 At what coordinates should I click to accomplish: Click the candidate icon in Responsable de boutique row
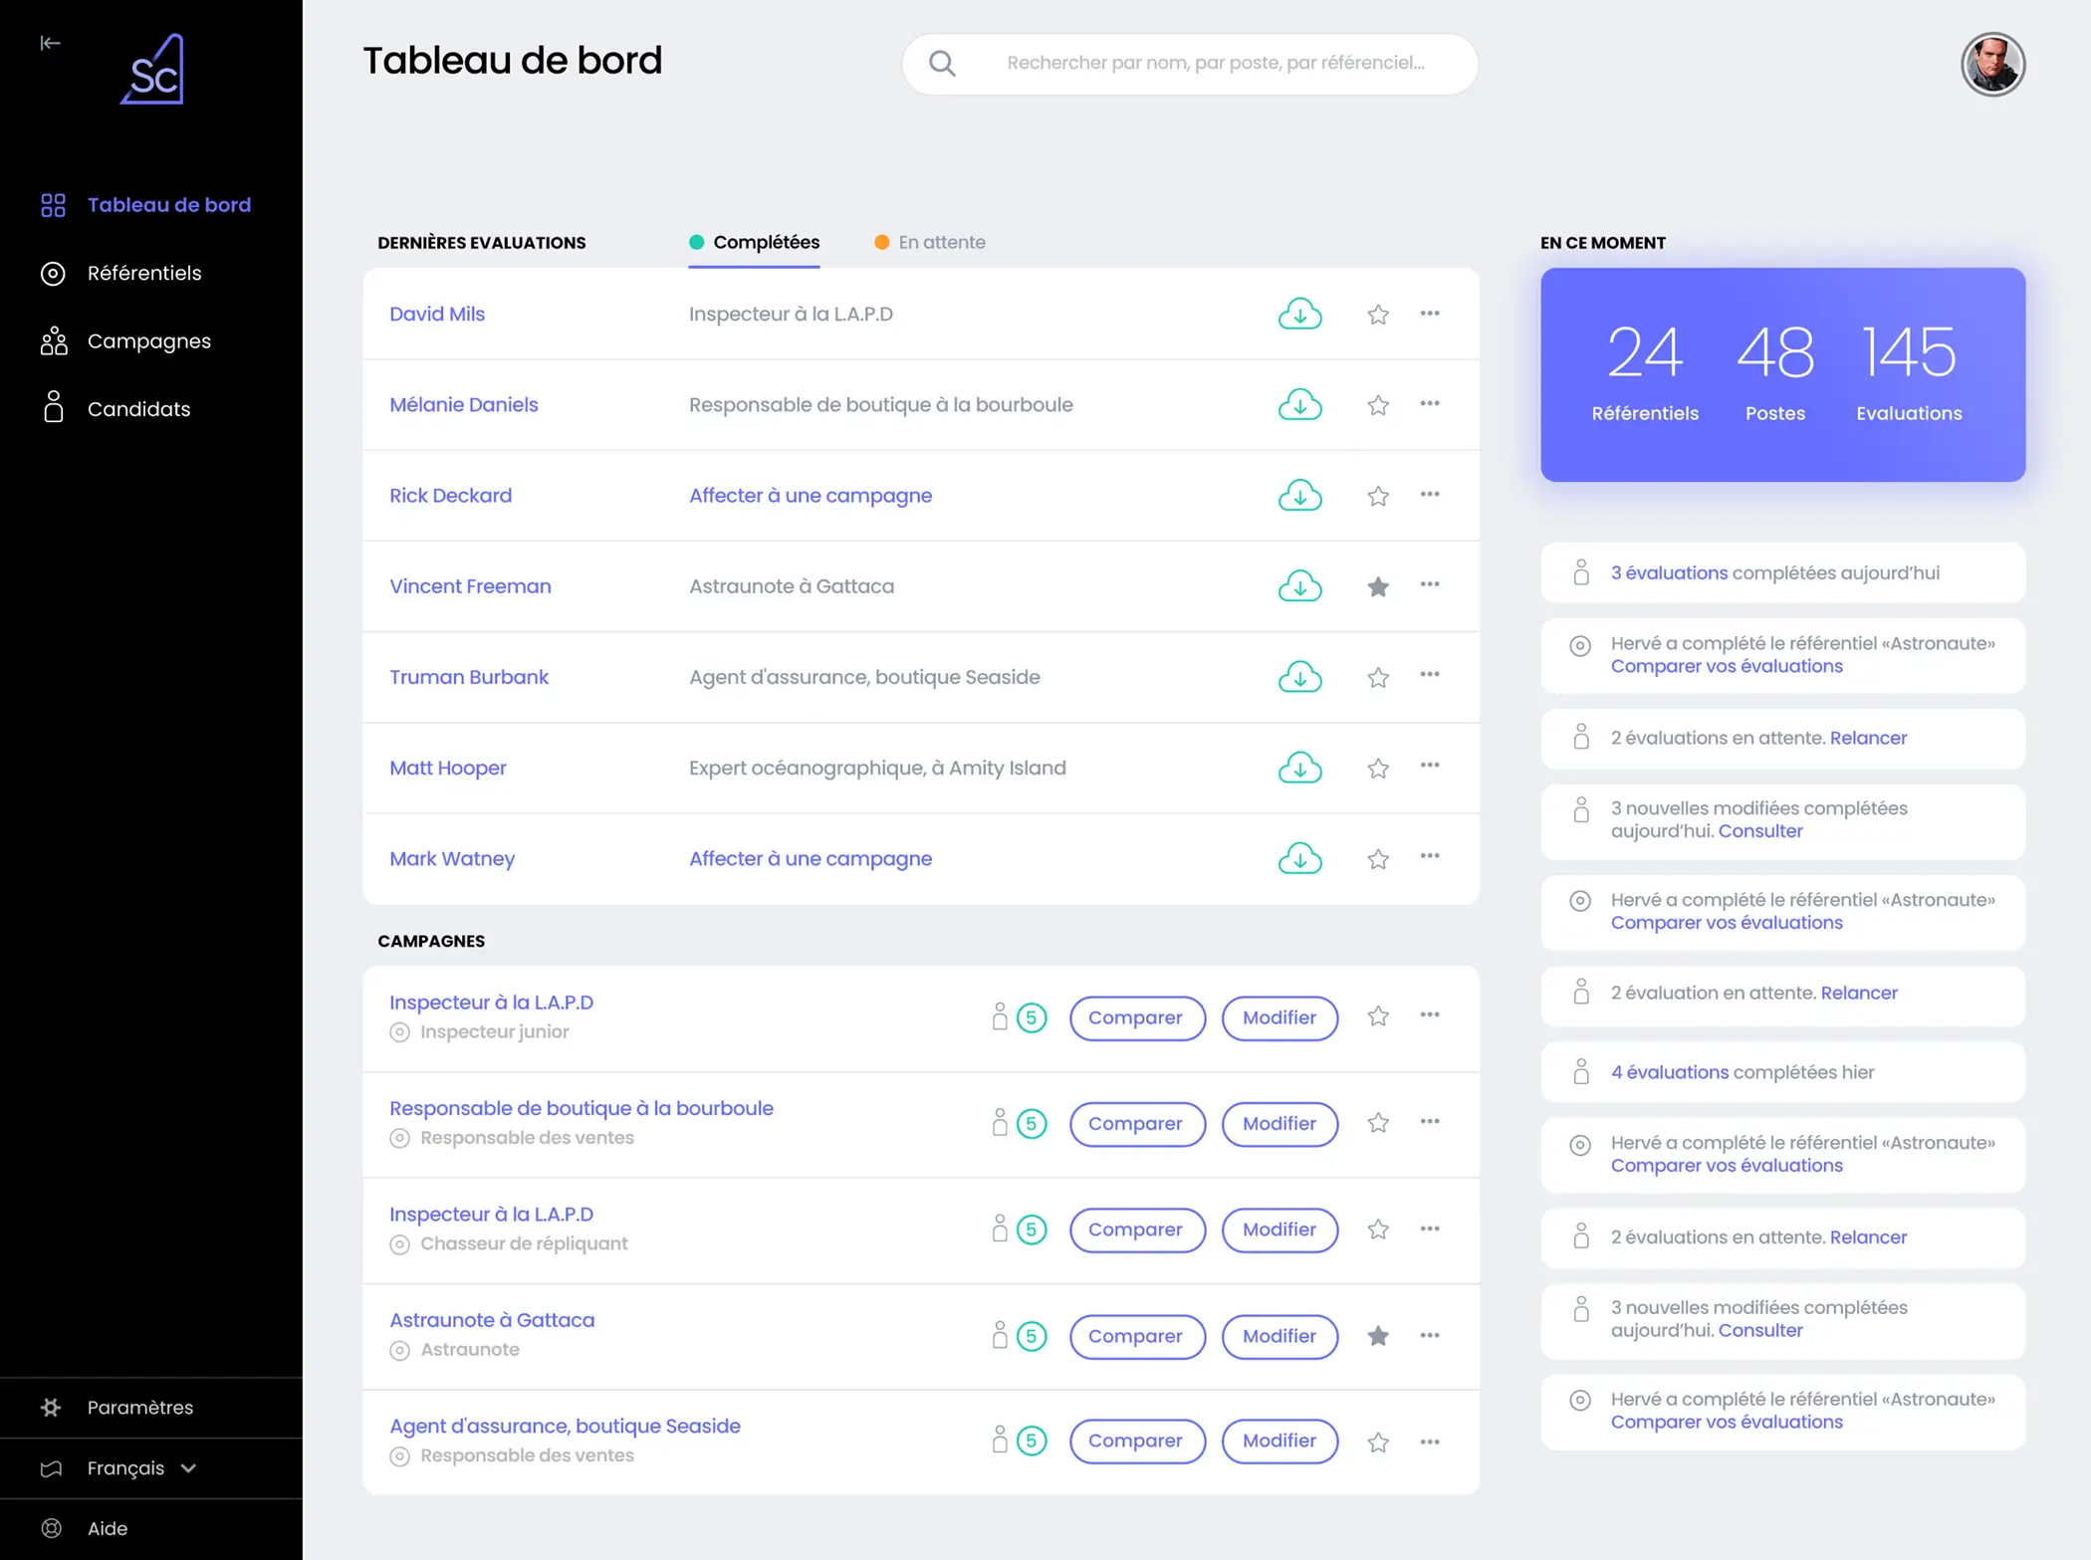point(1000,1122)
